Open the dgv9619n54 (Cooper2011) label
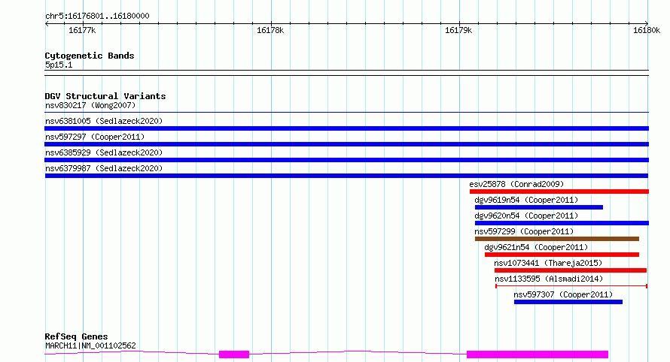Screen dimensions: 670x362 click(526, 200)
